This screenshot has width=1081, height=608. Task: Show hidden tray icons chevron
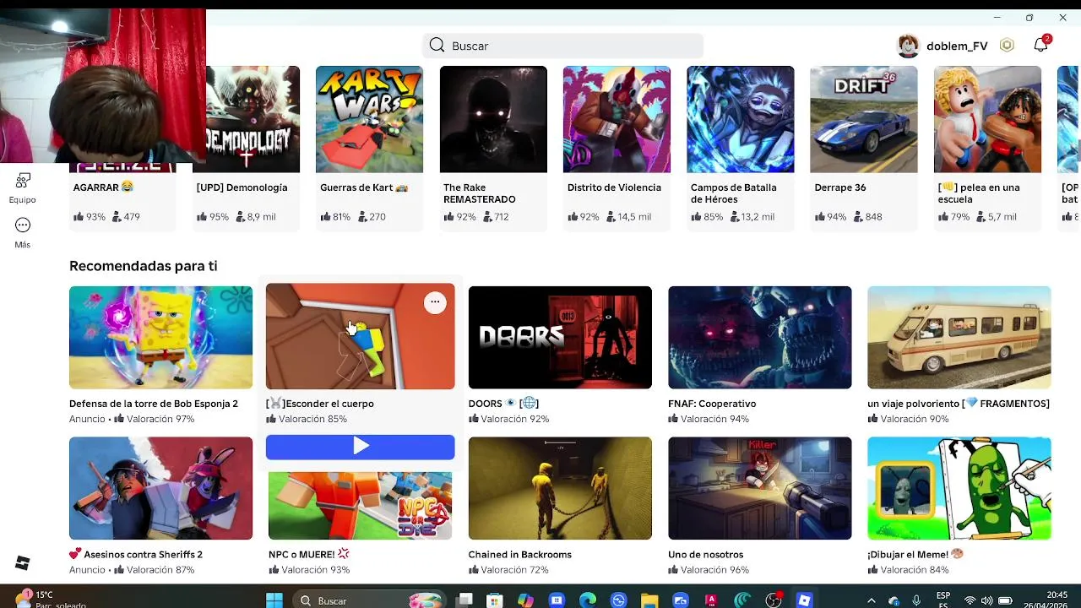[x=872, y=600]
